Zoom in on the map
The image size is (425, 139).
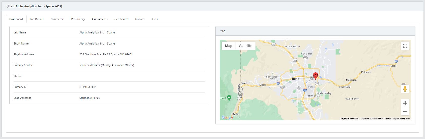405,103
